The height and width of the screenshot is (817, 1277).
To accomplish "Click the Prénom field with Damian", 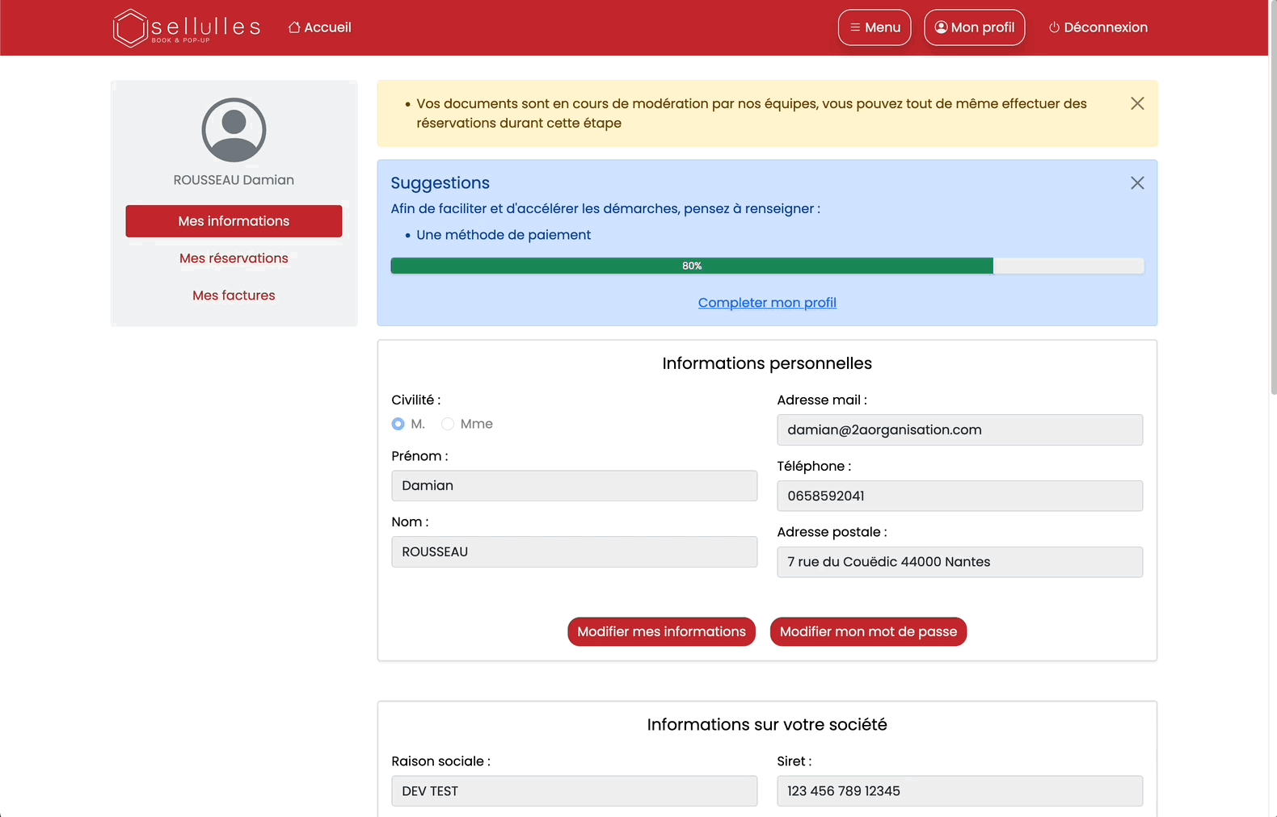I will tap(575, 486).
